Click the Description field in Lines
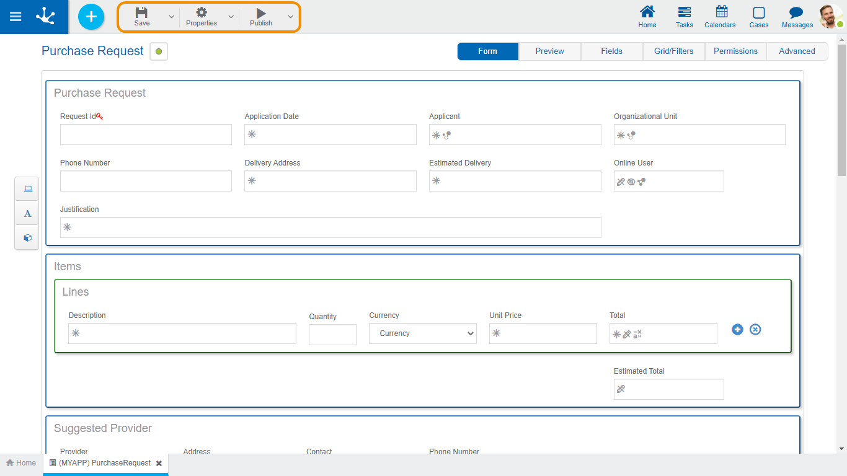847x476 pixels. (x=182, y=333)
